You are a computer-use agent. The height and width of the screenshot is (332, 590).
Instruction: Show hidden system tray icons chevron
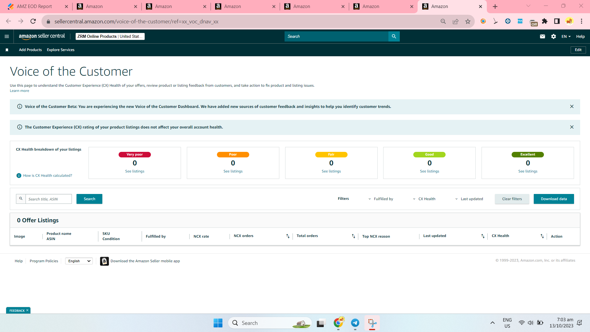pyautogui.click(x=492, y=323)
